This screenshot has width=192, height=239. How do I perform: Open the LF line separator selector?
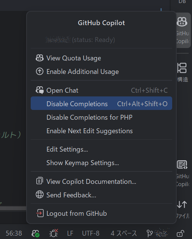(70, 233)
